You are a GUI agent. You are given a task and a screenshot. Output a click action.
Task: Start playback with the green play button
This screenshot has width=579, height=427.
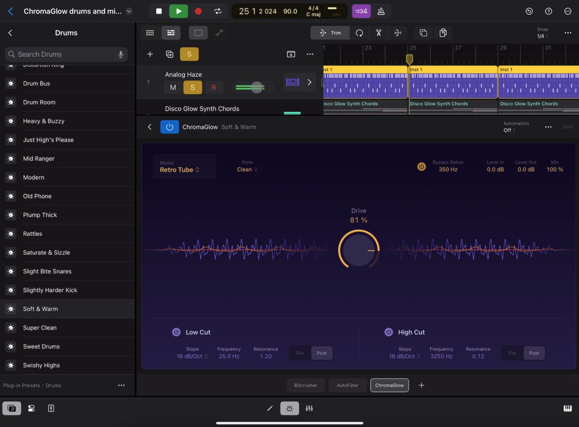[x=179, y=11]
